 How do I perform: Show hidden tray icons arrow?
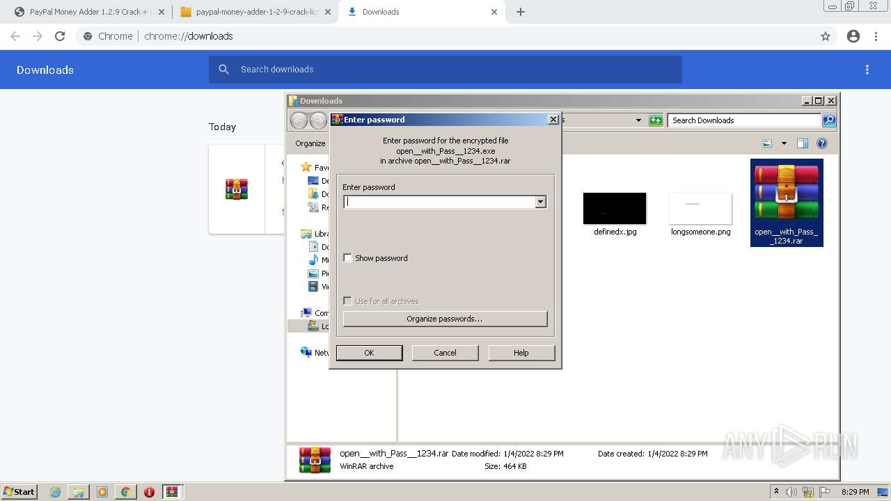[776, 492]
